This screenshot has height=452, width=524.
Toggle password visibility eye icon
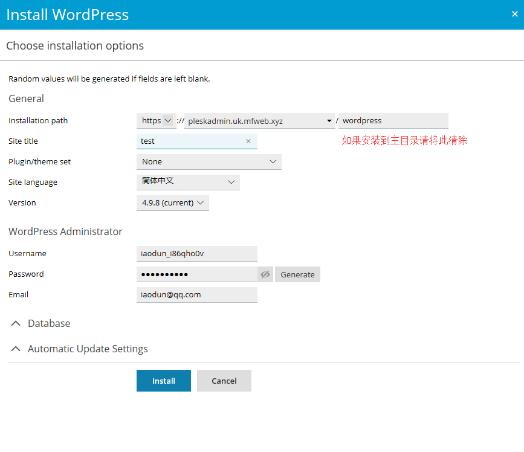265,274
